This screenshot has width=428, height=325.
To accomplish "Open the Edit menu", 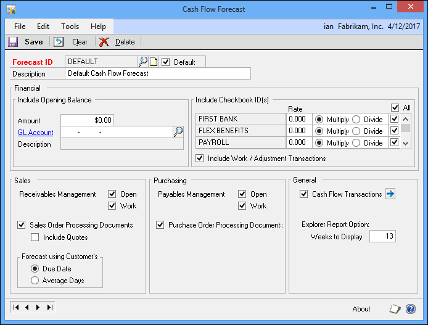I will [43, 27].
